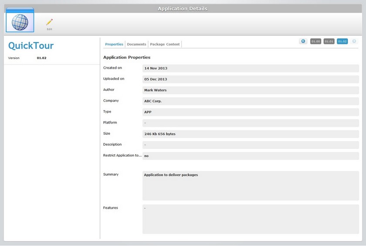Click the Created on value 14 Nov 2013
This screenshot has height=246, width=366.
pos(251,68)
